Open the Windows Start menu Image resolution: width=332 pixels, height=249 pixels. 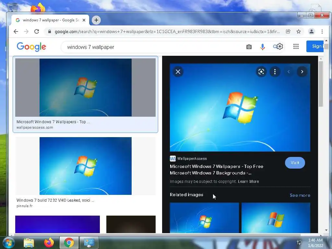tap(9, 243)
